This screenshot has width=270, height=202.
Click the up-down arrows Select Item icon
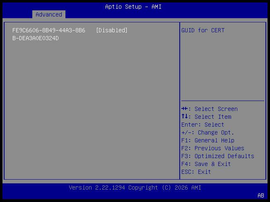click(x=185, y=116)
